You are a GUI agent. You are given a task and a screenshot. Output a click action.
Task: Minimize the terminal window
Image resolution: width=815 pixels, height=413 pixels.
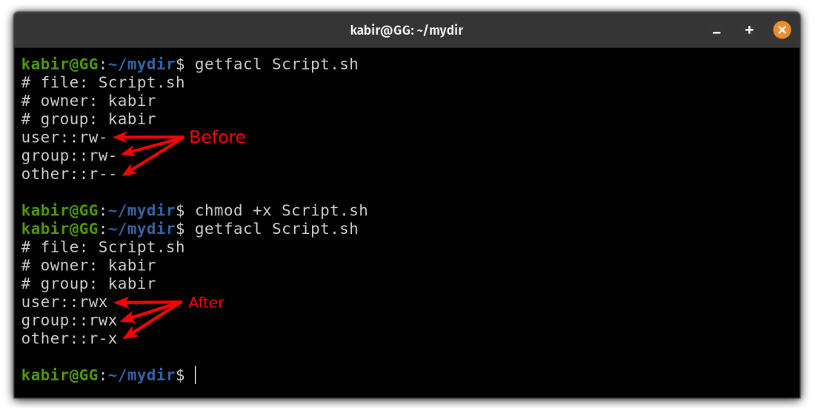point(716,31)
